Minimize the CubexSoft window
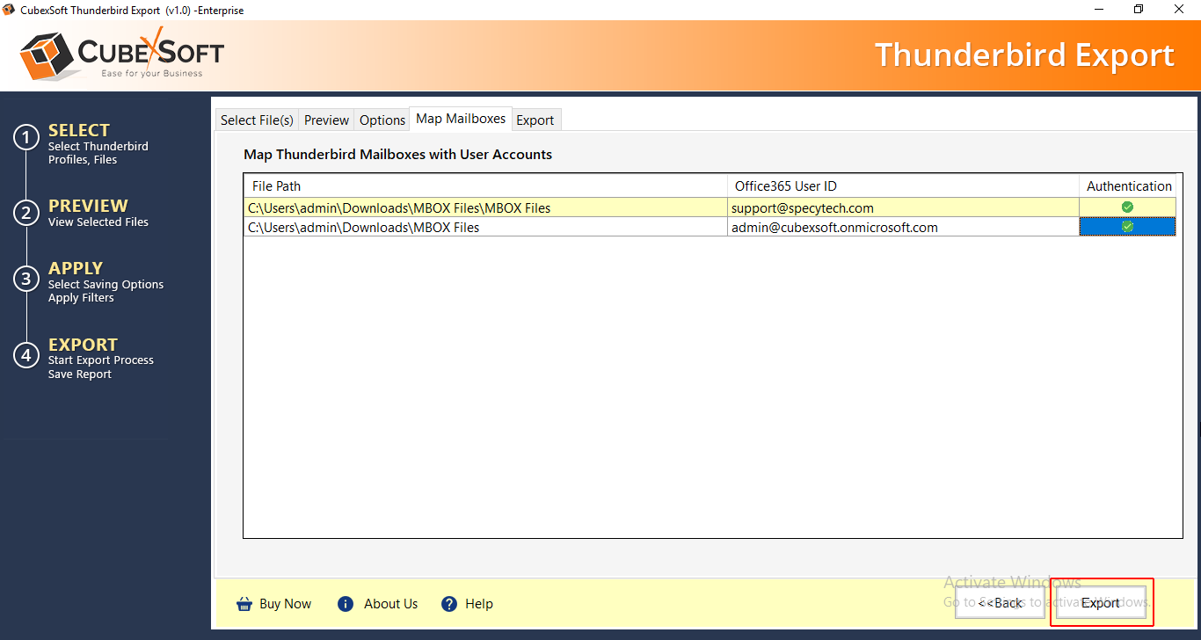Screen dimensions: 1201x640 click(x=1099, y=10)
